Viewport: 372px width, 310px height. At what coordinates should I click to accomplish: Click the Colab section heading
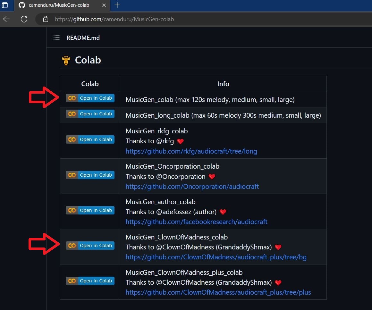point(88,60)
